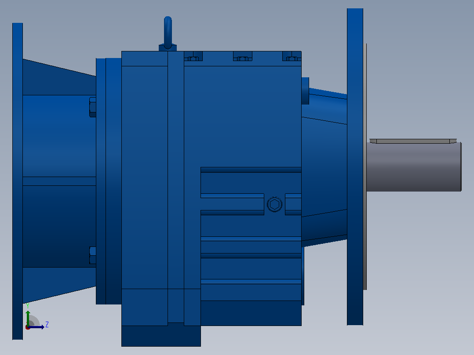
Task: Select the lower hex bolt on the input adapter
Action: tap(93, 255)
